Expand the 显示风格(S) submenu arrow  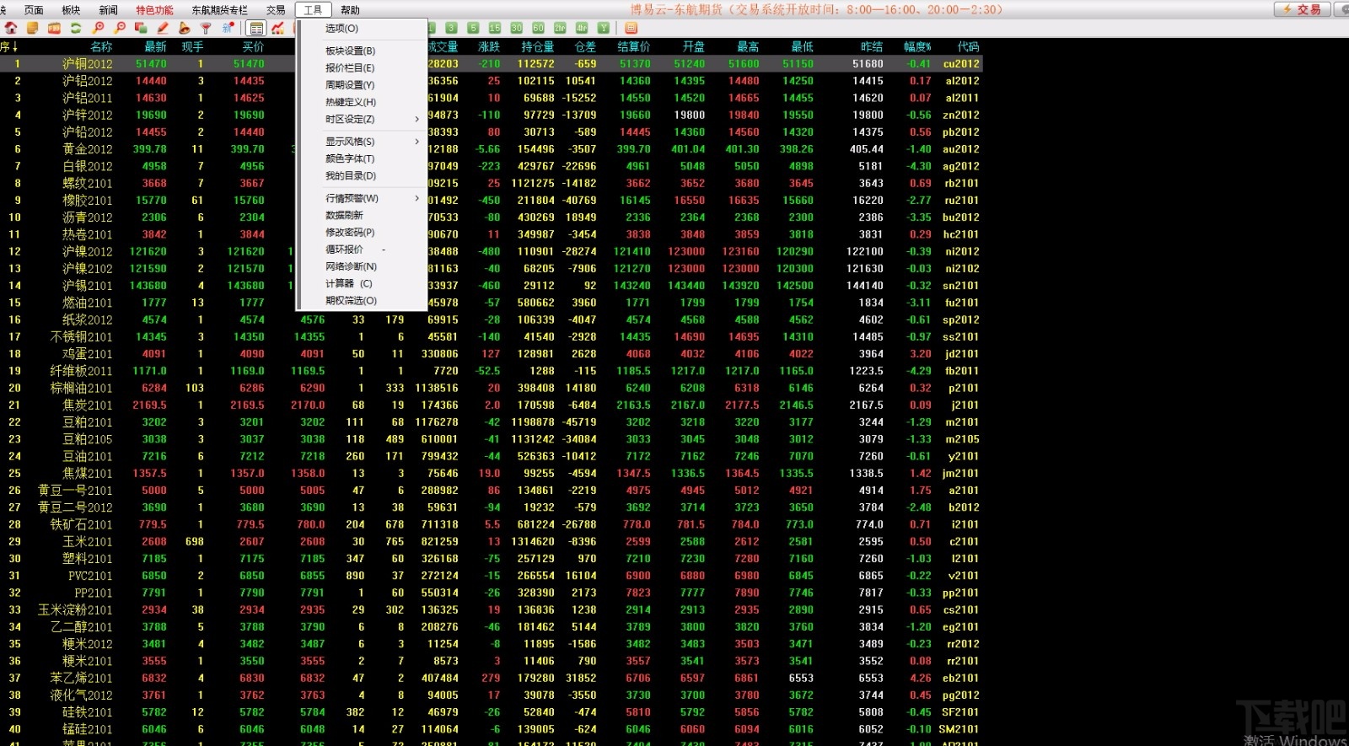coord(417,142)
